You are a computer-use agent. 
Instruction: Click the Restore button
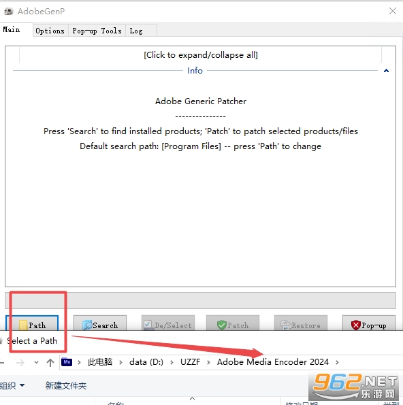[301, 323]
